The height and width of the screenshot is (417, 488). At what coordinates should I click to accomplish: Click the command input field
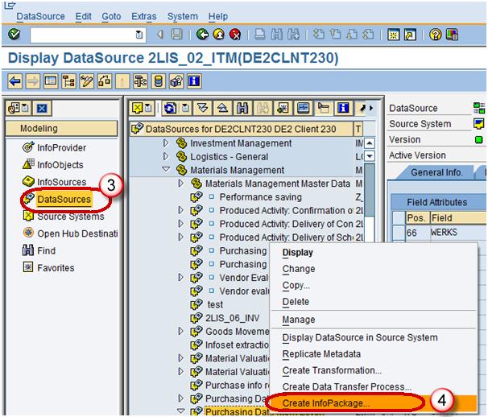81,35
